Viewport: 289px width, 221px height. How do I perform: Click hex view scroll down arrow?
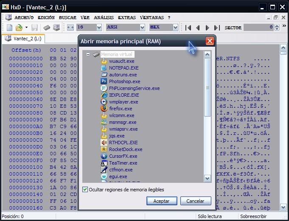[283, 207]
